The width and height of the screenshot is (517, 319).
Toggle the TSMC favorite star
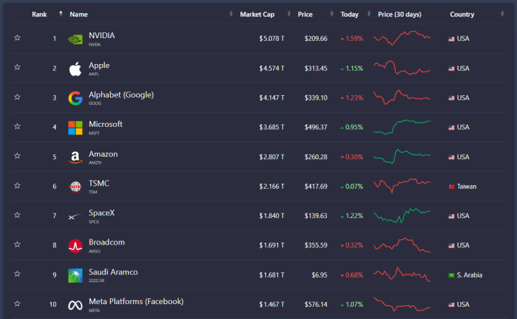click(x=17, y=185)
